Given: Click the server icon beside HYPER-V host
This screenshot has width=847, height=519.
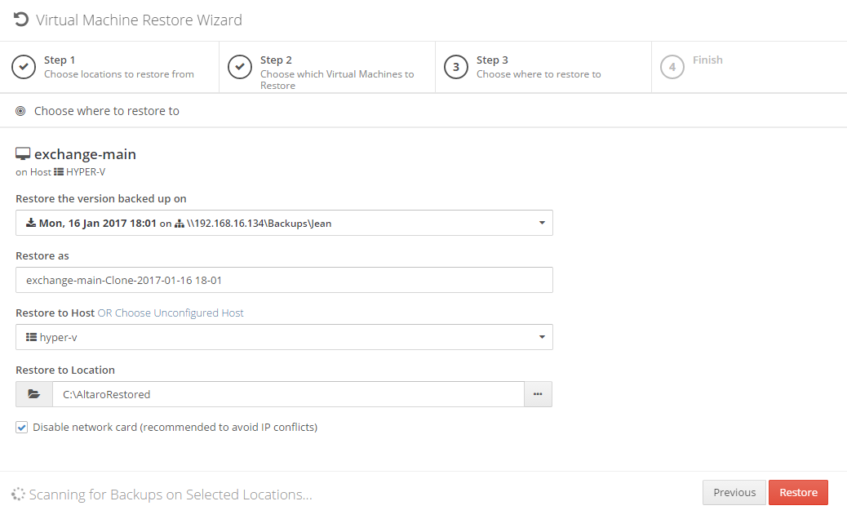Looking at the screenshot, I should click(x=59, y=172).
